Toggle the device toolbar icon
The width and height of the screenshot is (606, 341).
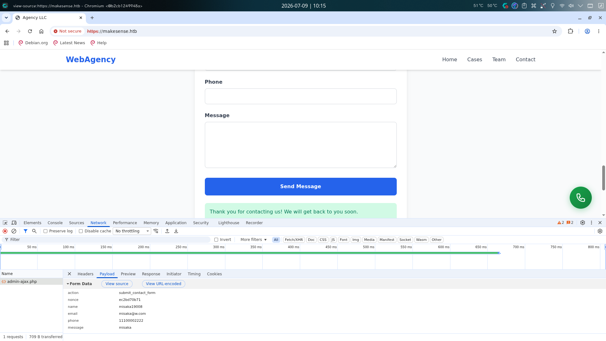click(x=14, y=223)
